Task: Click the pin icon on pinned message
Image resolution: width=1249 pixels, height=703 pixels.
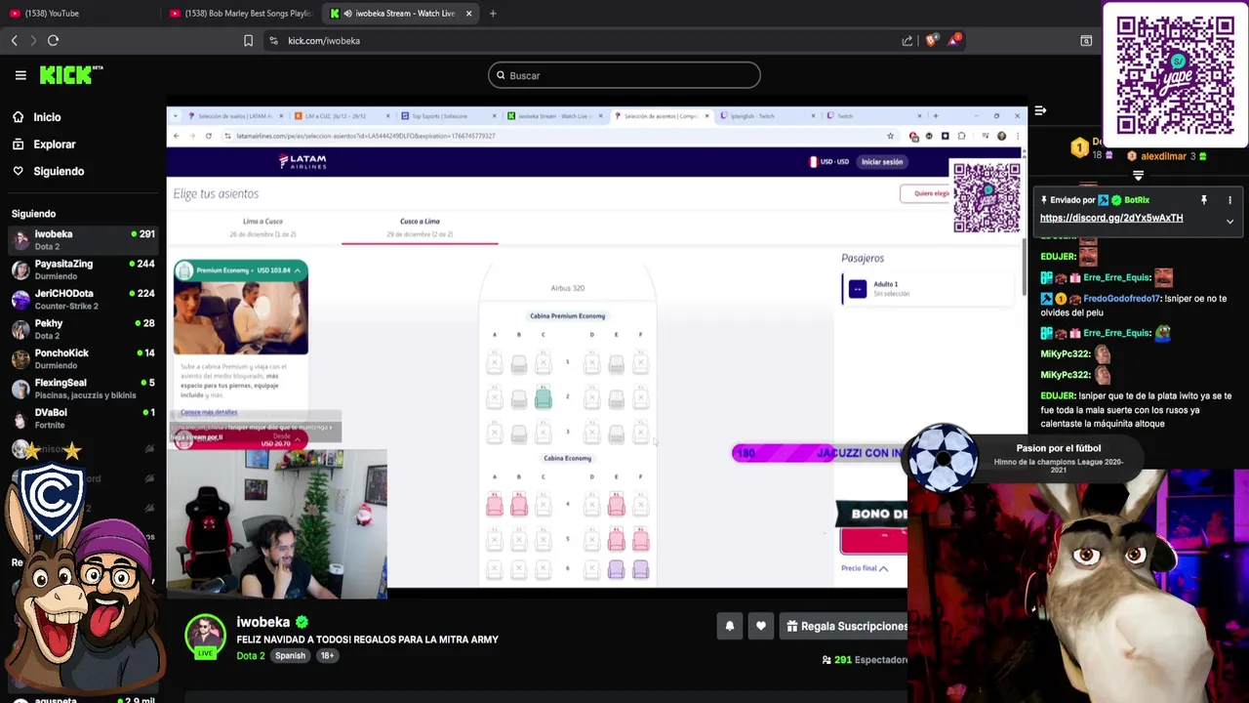Action: pos(1204,200)
